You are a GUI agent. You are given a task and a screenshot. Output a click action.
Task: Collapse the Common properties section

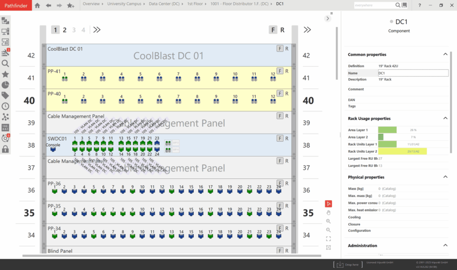[445, 54]
